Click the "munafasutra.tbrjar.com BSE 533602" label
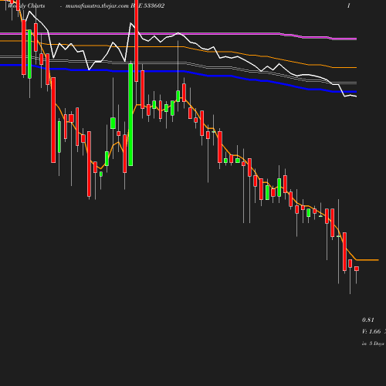Screen dimensions: 386x386 [115, 6]
